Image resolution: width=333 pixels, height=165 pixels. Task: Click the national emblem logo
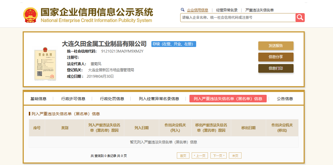pos(30,15)
